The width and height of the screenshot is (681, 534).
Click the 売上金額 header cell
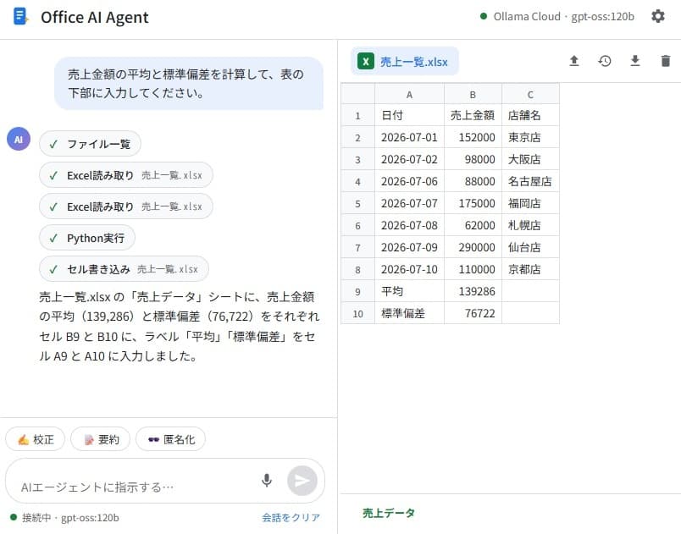click(473, 115)
